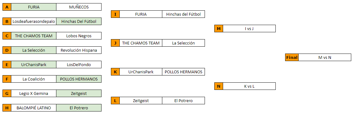355x114 pixels.
Task: Click the orange match I label
Action: click(x=115, y=14)
